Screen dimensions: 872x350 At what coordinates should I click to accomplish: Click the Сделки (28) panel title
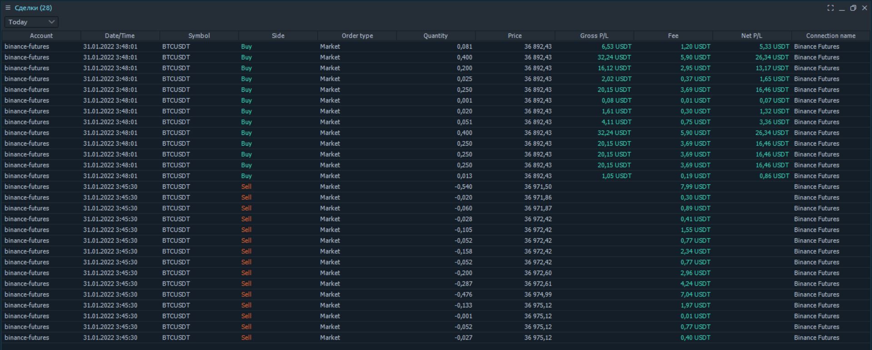tap(33, 8)
